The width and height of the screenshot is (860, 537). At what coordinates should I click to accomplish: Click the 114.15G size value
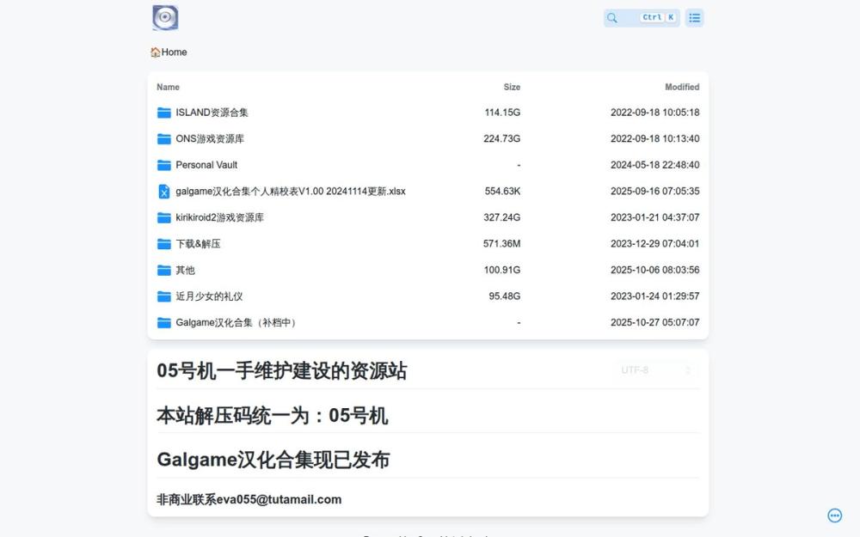pyautogui.click(x=502, y=113)
